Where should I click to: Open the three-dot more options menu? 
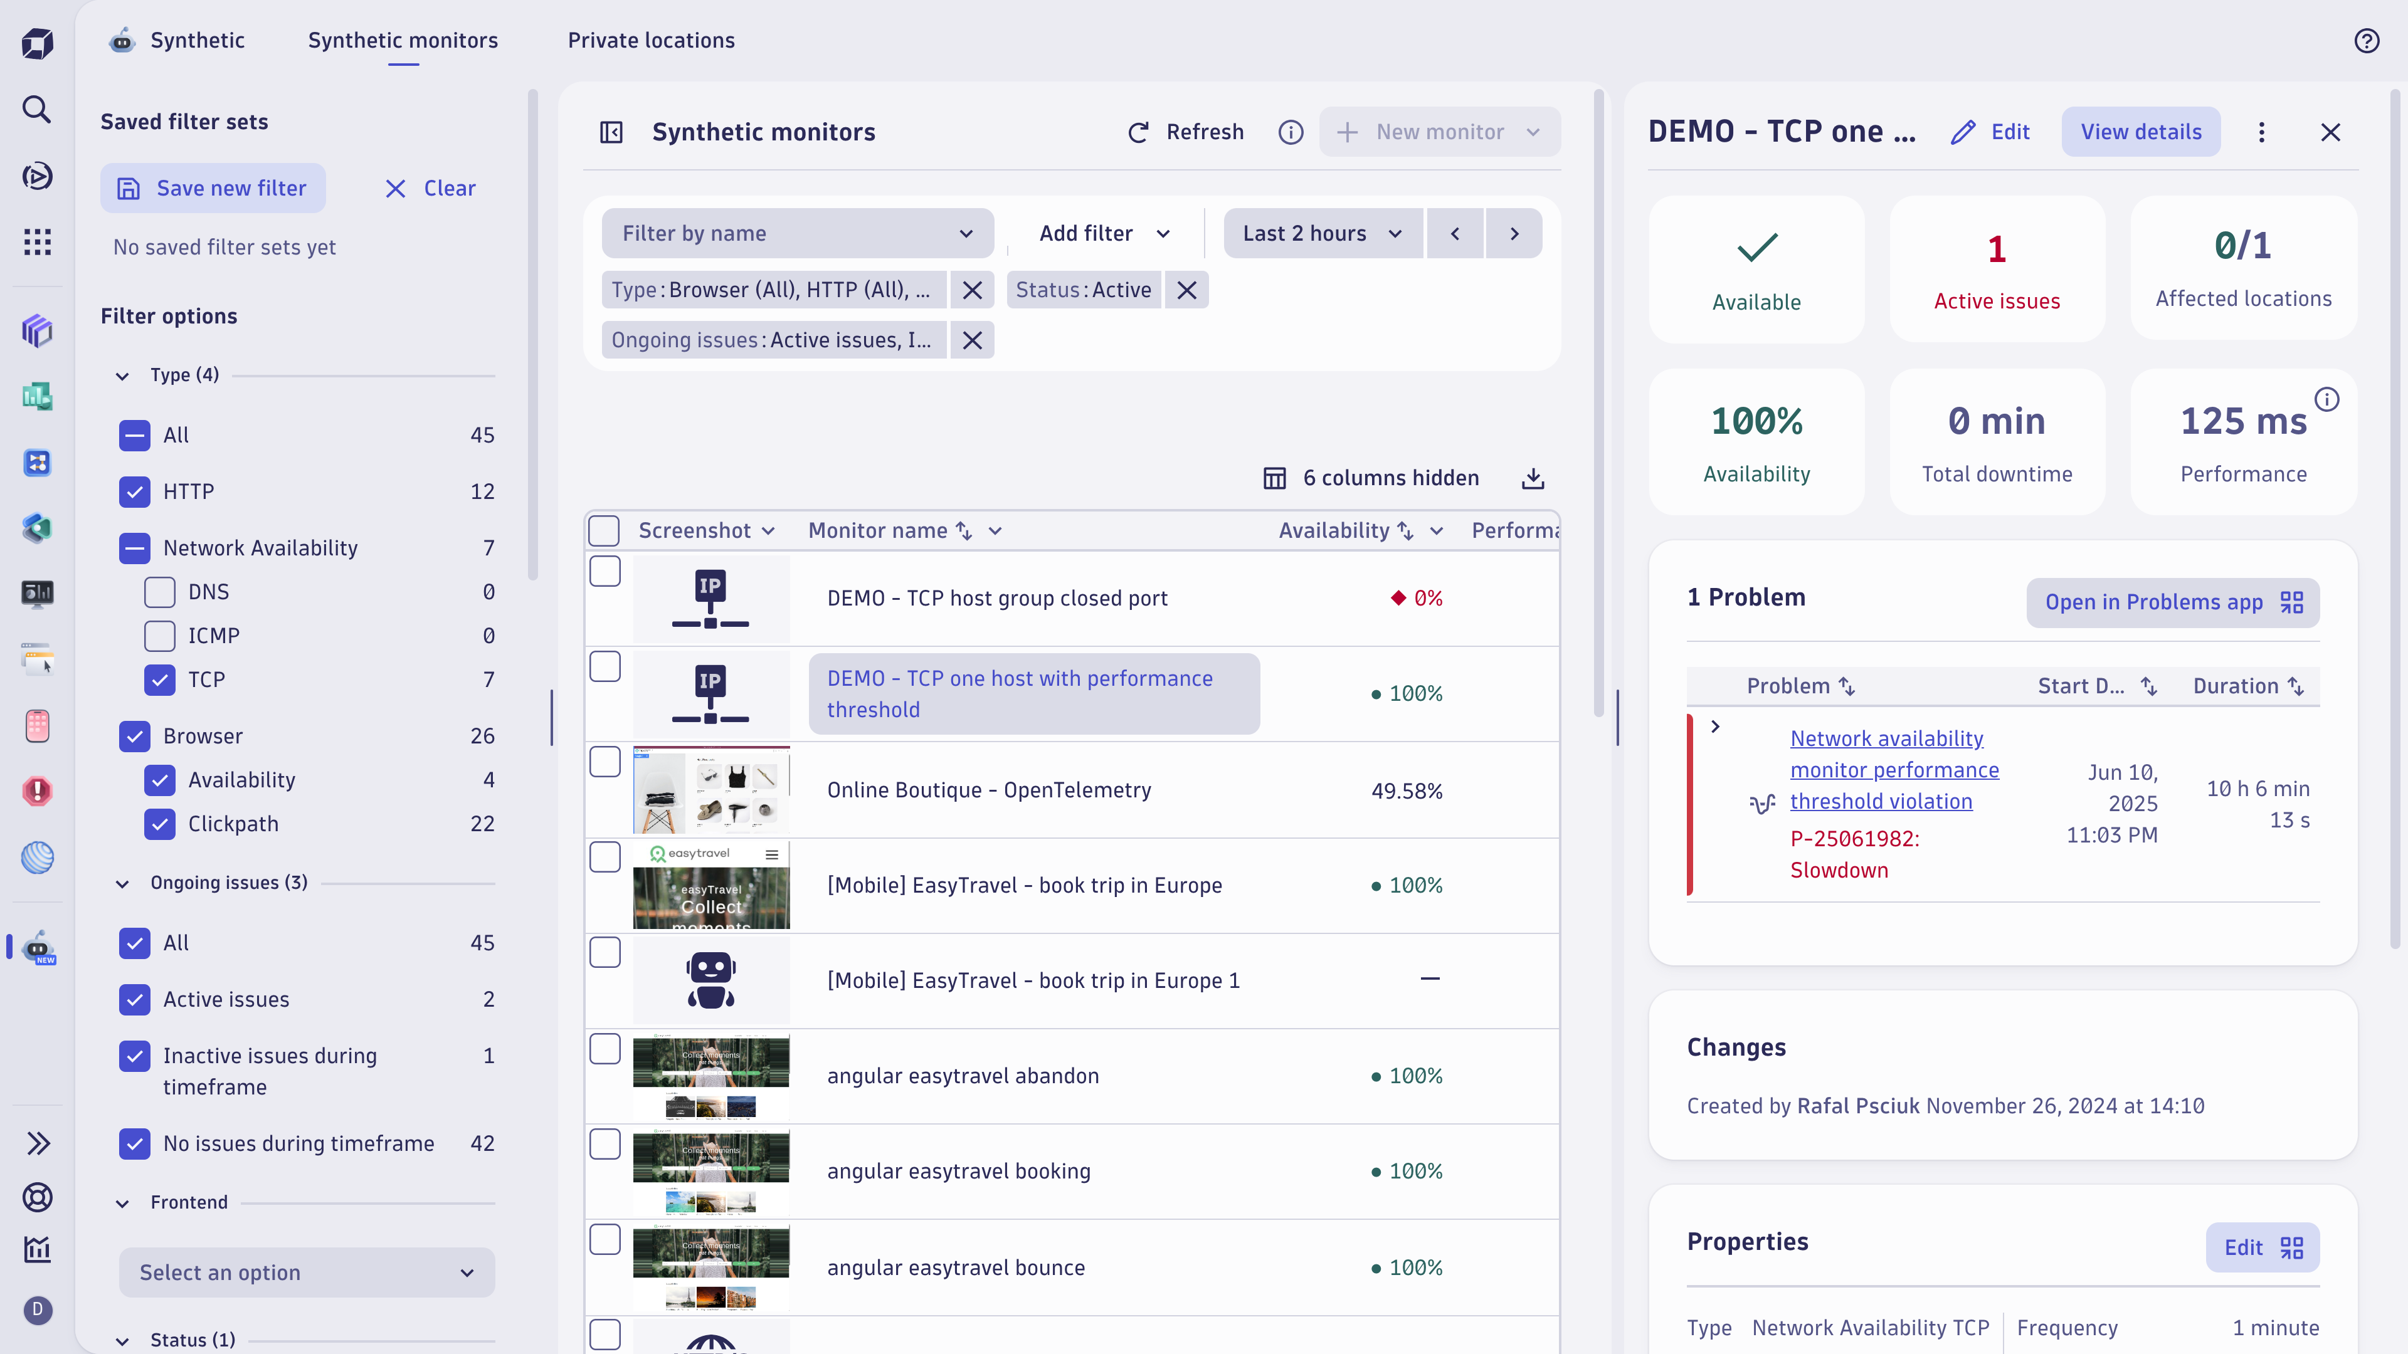pyautogui.click(x=2261, y=132)
